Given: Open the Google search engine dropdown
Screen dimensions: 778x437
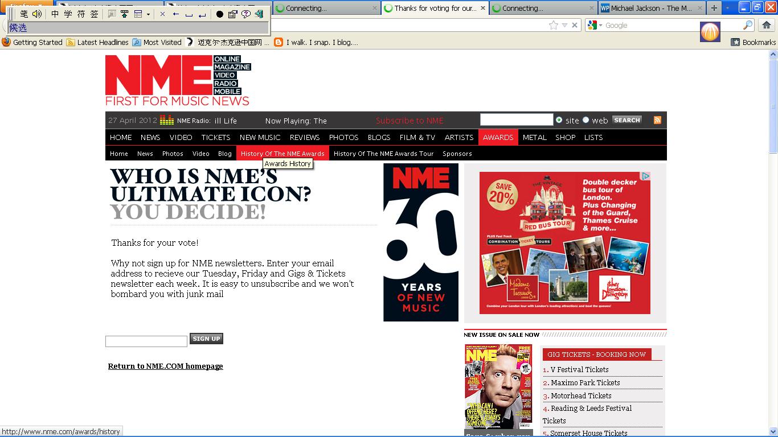Looking at the screenshot, I should coord(600,25).
